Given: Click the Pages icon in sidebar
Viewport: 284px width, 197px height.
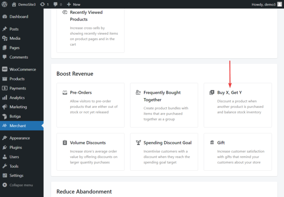Looking at the screenshot, I should point(5,48).
